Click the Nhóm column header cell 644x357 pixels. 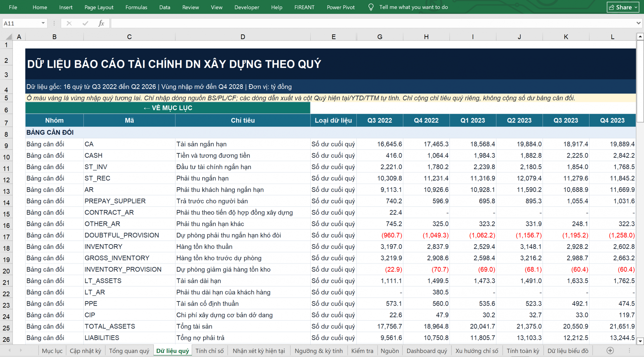[x=54, y=120]
